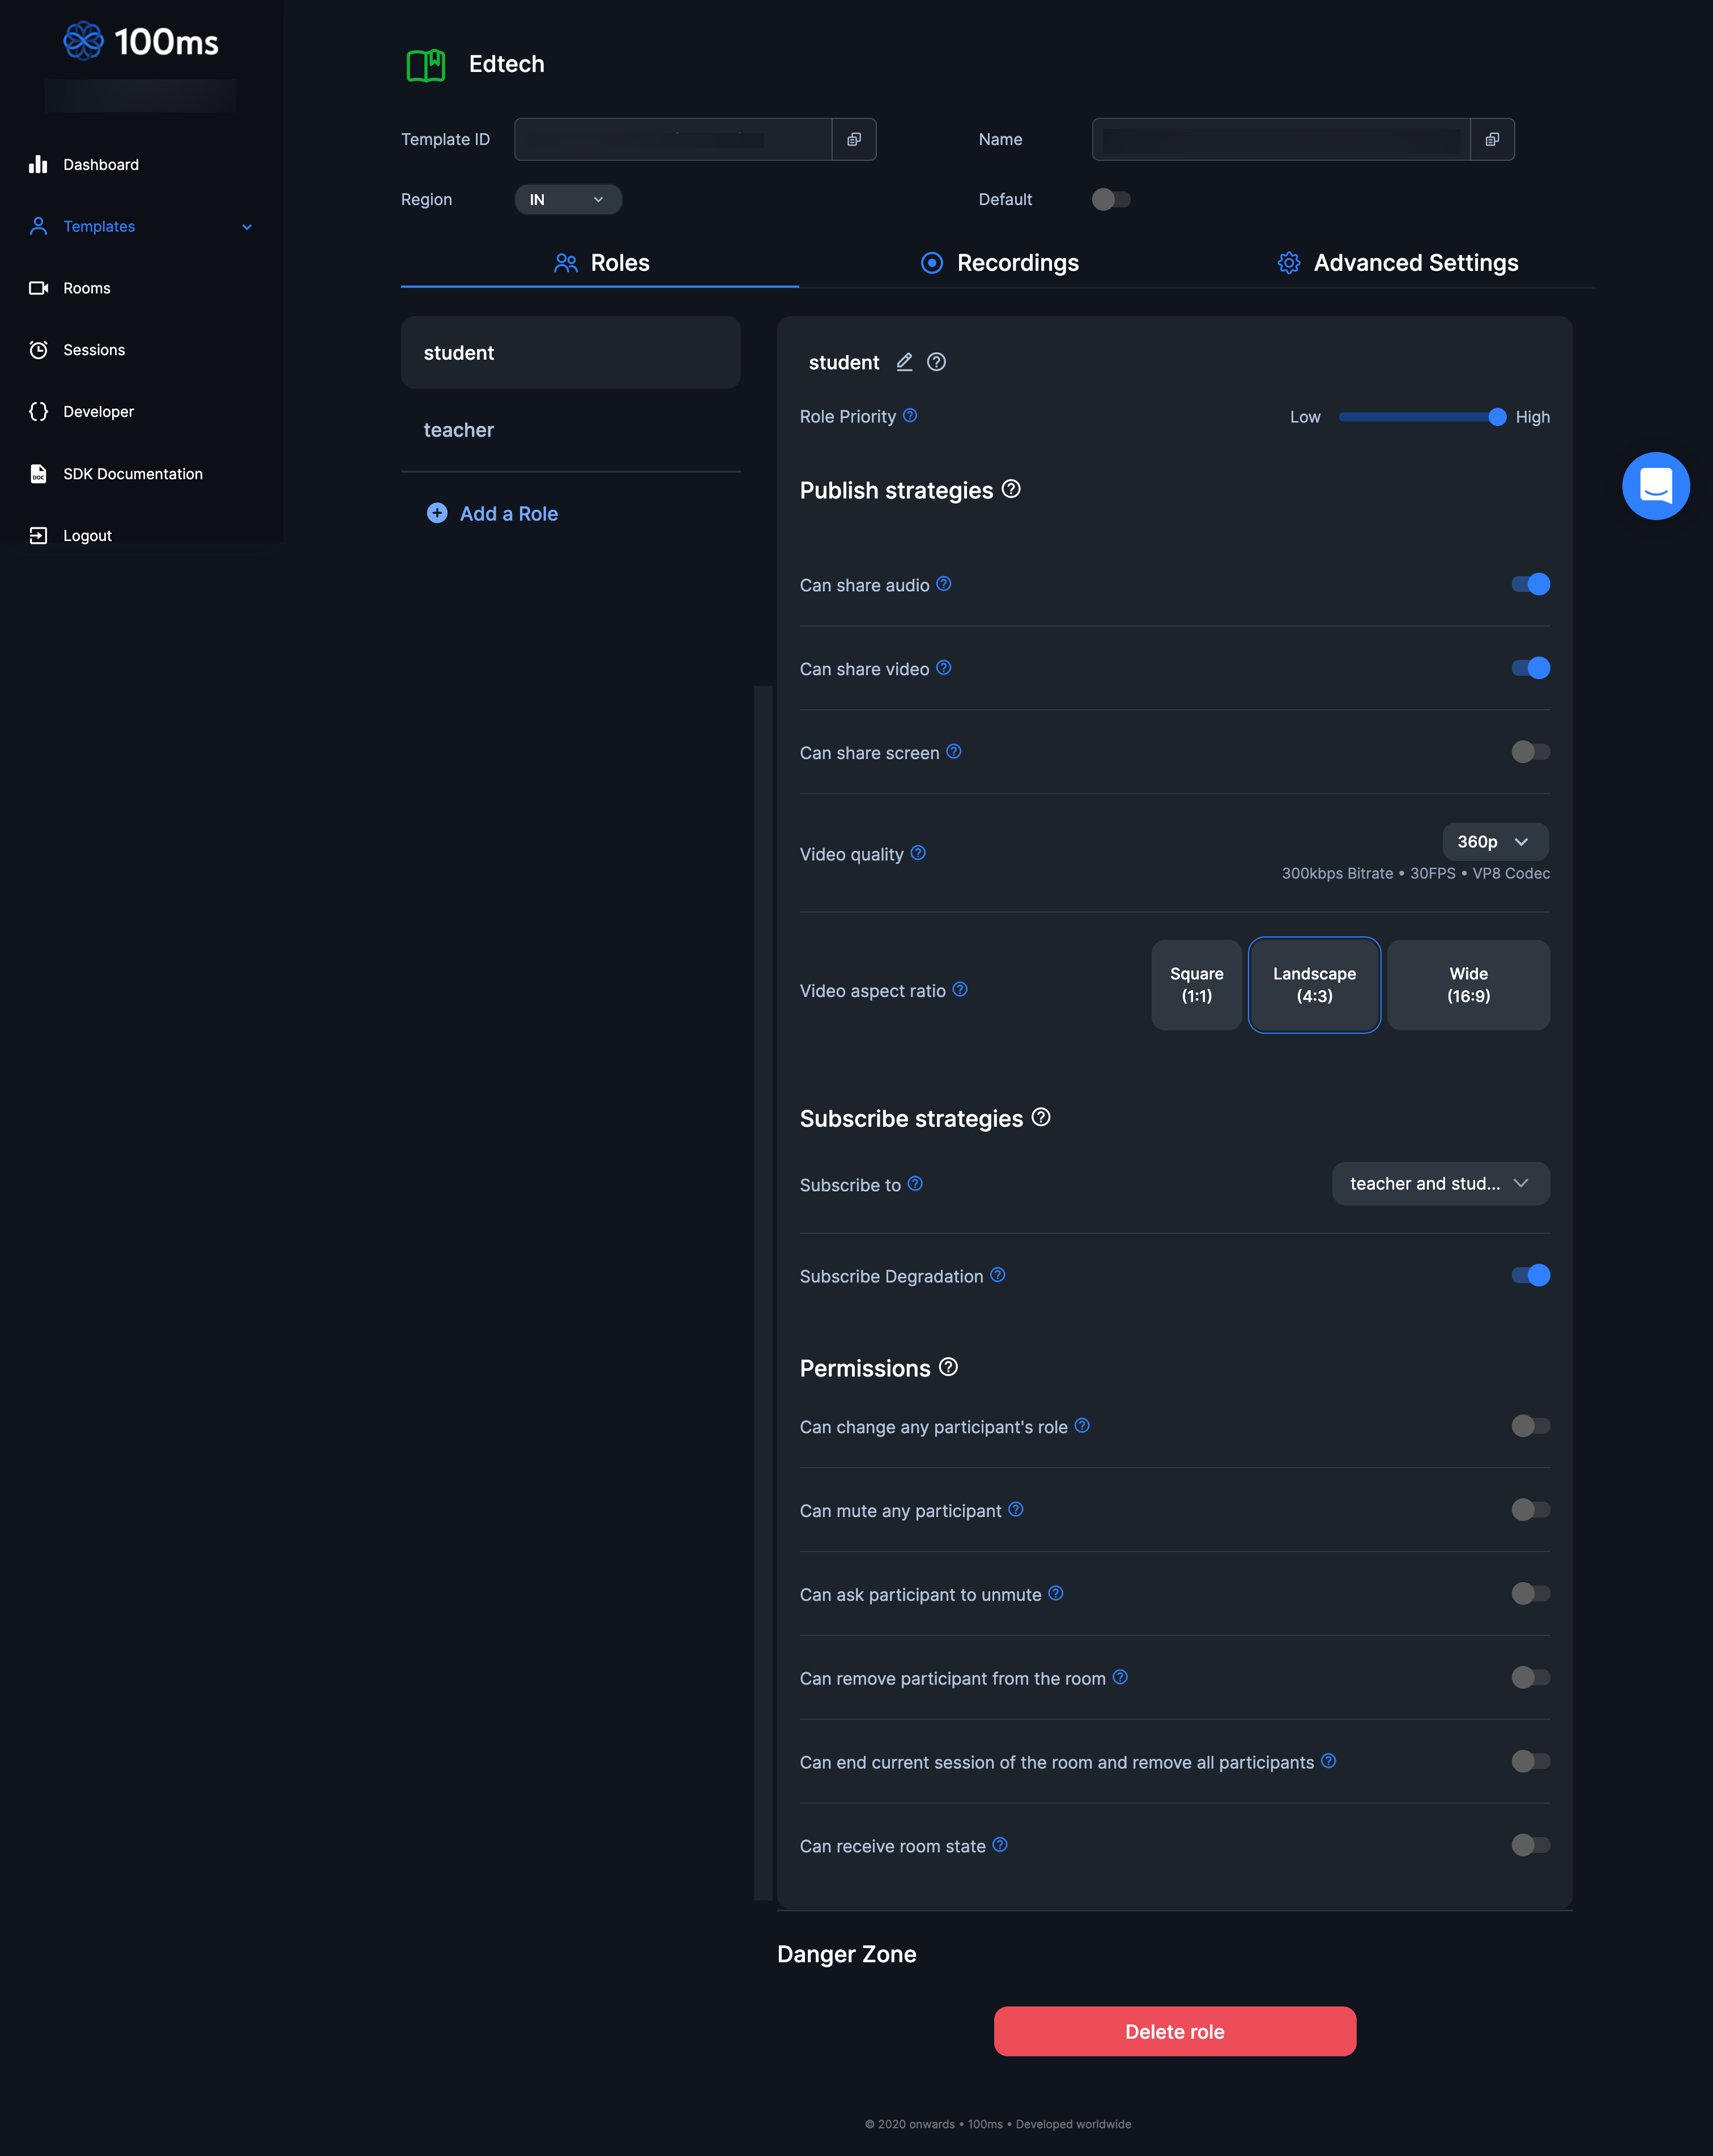Click info icon next to Video quality
This screenshot has width=1713, height=2156.
tap(918, 853)
